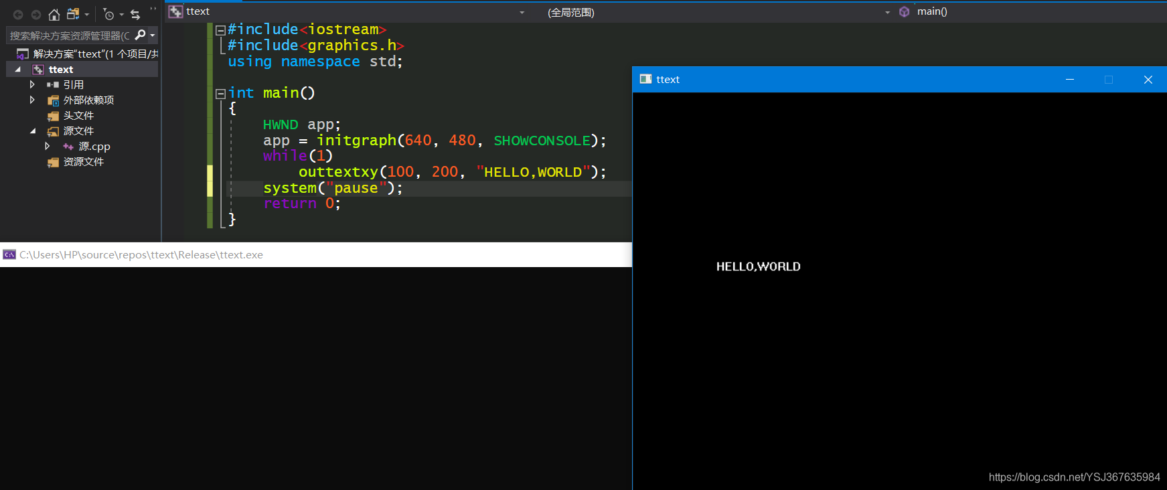Image resolution: width=1167 pixels, height=490 pixels.
Task: Collapse the ttext project node
Action: [18, 70]
